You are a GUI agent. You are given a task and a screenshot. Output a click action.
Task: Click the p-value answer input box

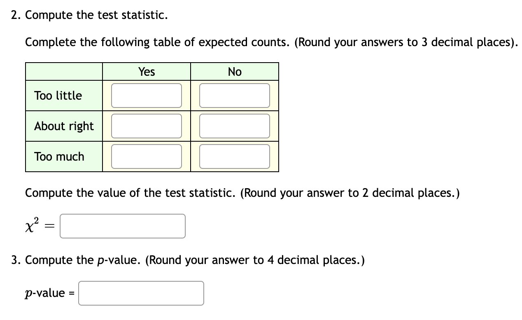click(141, 293)
